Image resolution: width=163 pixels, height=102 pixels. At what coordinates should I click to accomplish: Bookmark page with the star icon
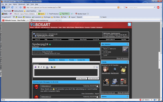point(121,7)
